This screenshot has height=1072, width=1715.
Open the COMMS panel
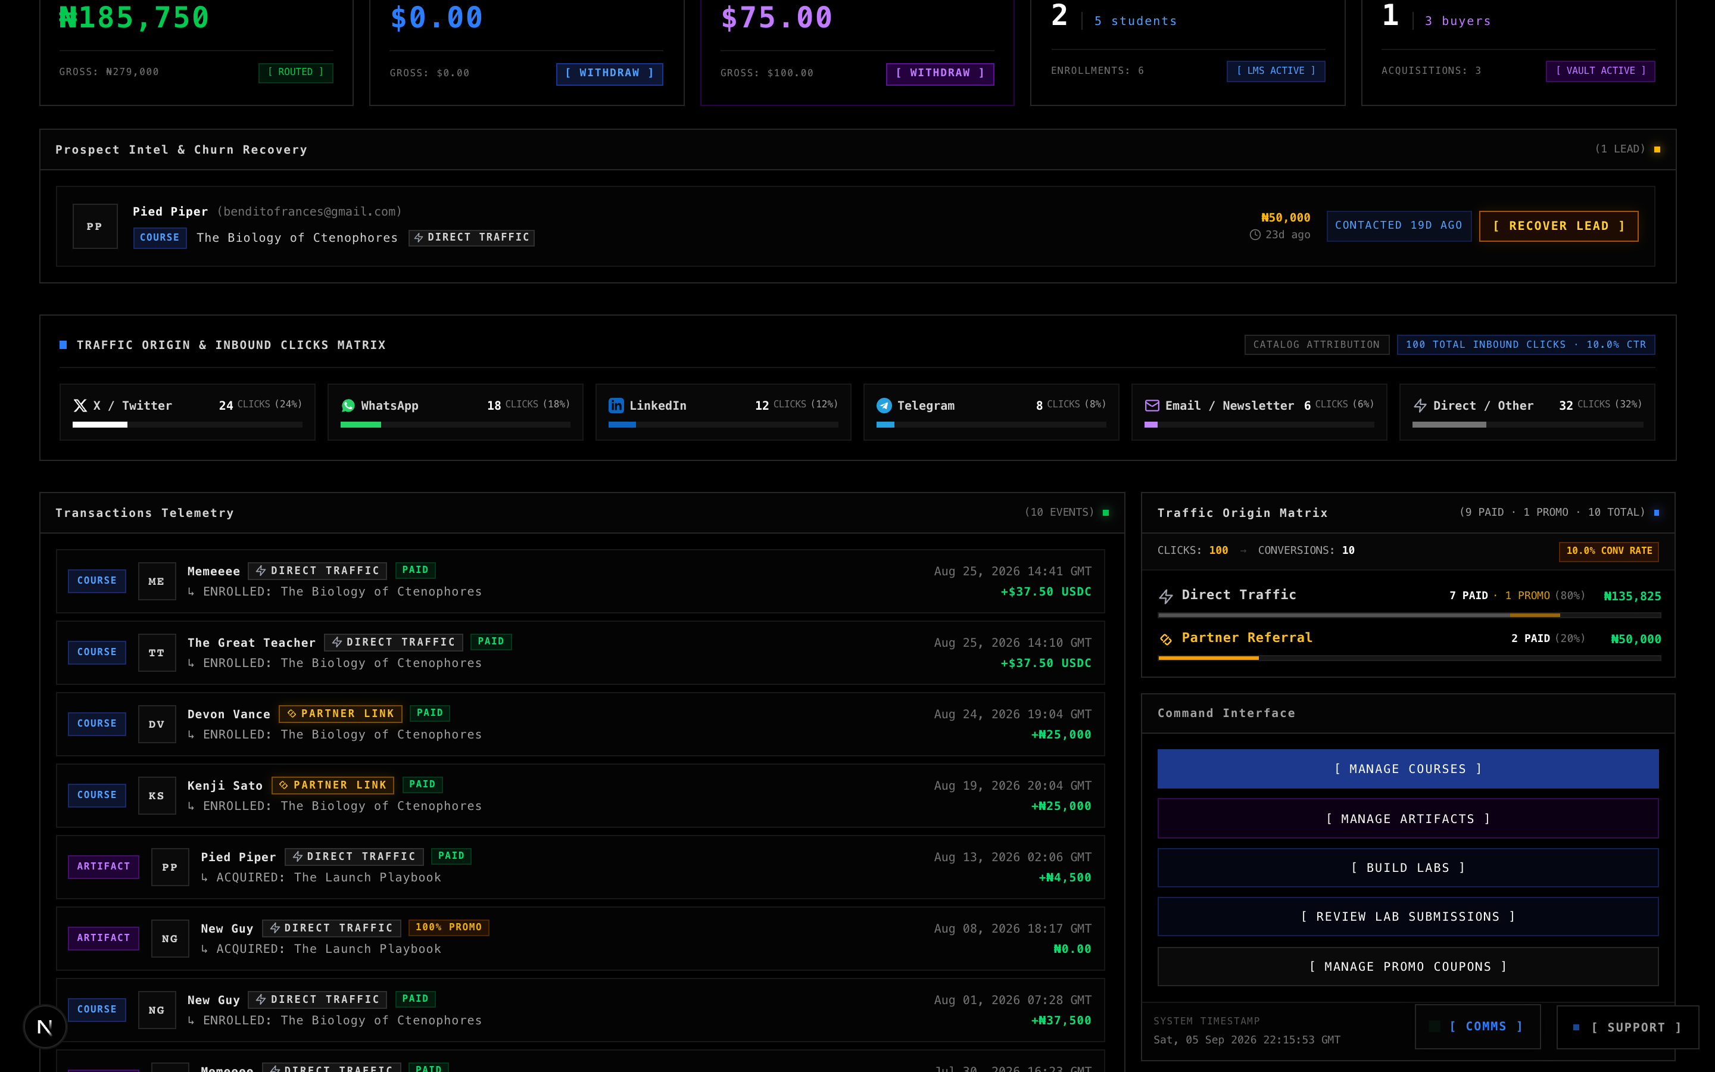[1477, 1027]
